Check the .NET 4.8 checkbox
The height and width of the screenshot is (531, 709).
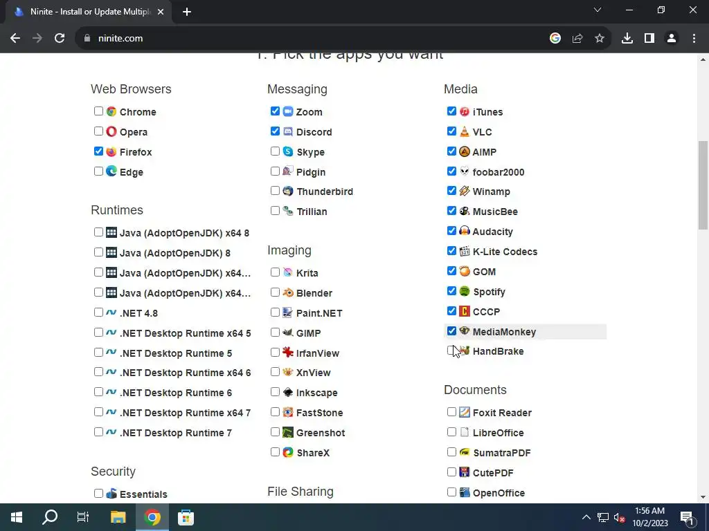click(98, 313)
